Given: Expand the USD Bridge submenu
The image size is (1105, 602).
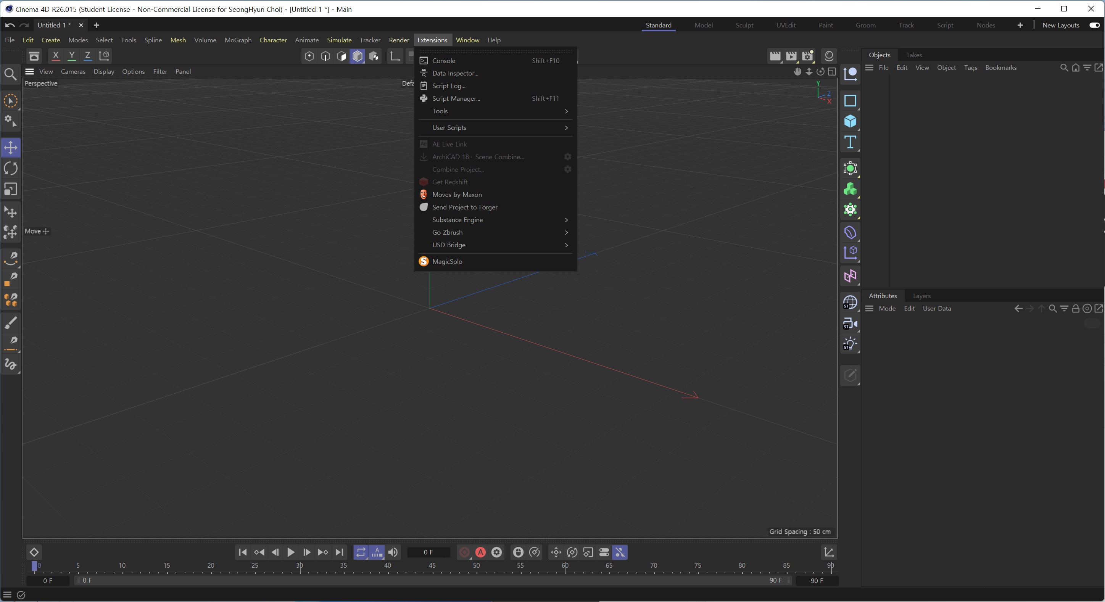Looking at the screenshot, I should pos(495,245).
